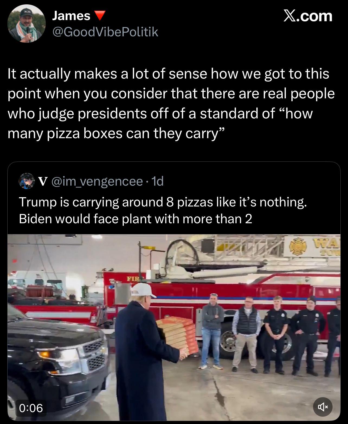Open James's profile picture
This screenshot has width=348, height=424.
[27, 24]
